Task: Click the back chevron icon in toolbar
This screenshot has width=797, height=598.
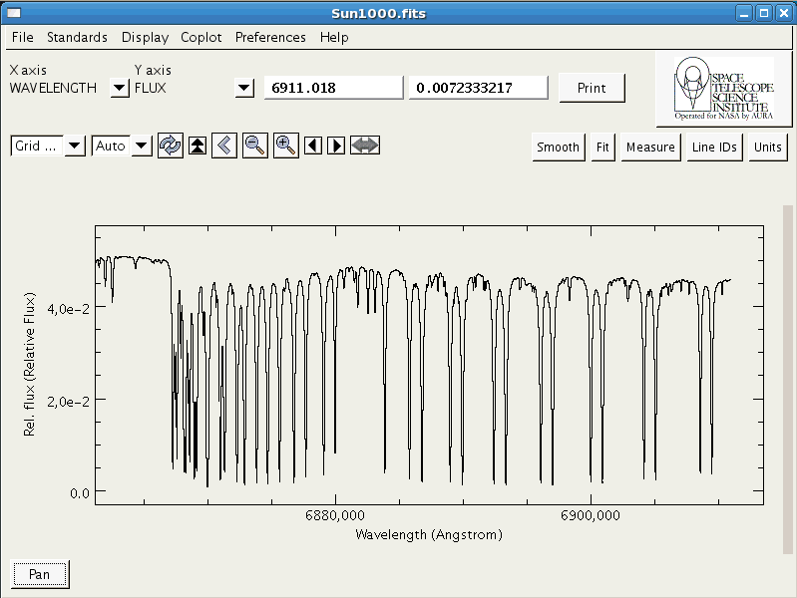Action: pos(224,146)
